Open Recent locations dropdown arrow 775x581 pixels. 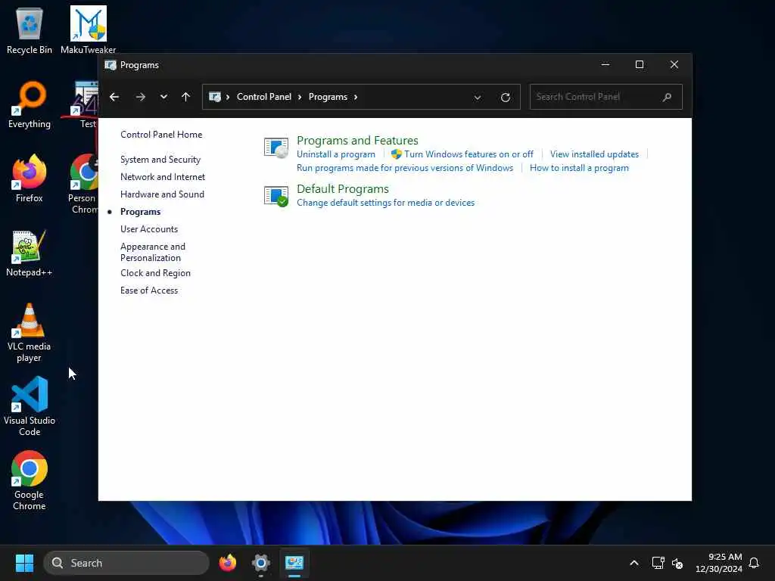[163, 97]
